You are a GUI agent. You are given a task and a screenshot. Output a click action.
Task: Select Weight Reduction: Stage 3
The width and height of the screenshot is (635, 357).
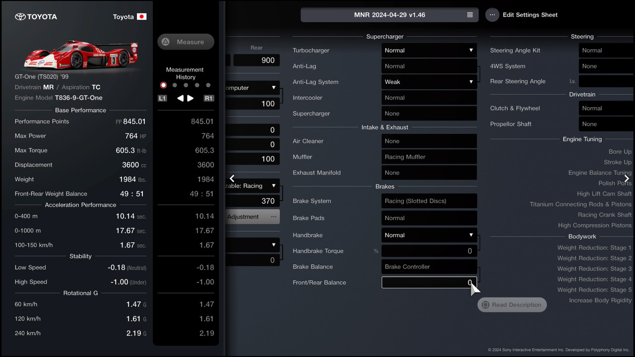(x=594, y=269)
